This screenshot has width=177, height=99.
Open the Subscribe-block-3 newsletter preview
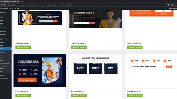tap(96, 19)
